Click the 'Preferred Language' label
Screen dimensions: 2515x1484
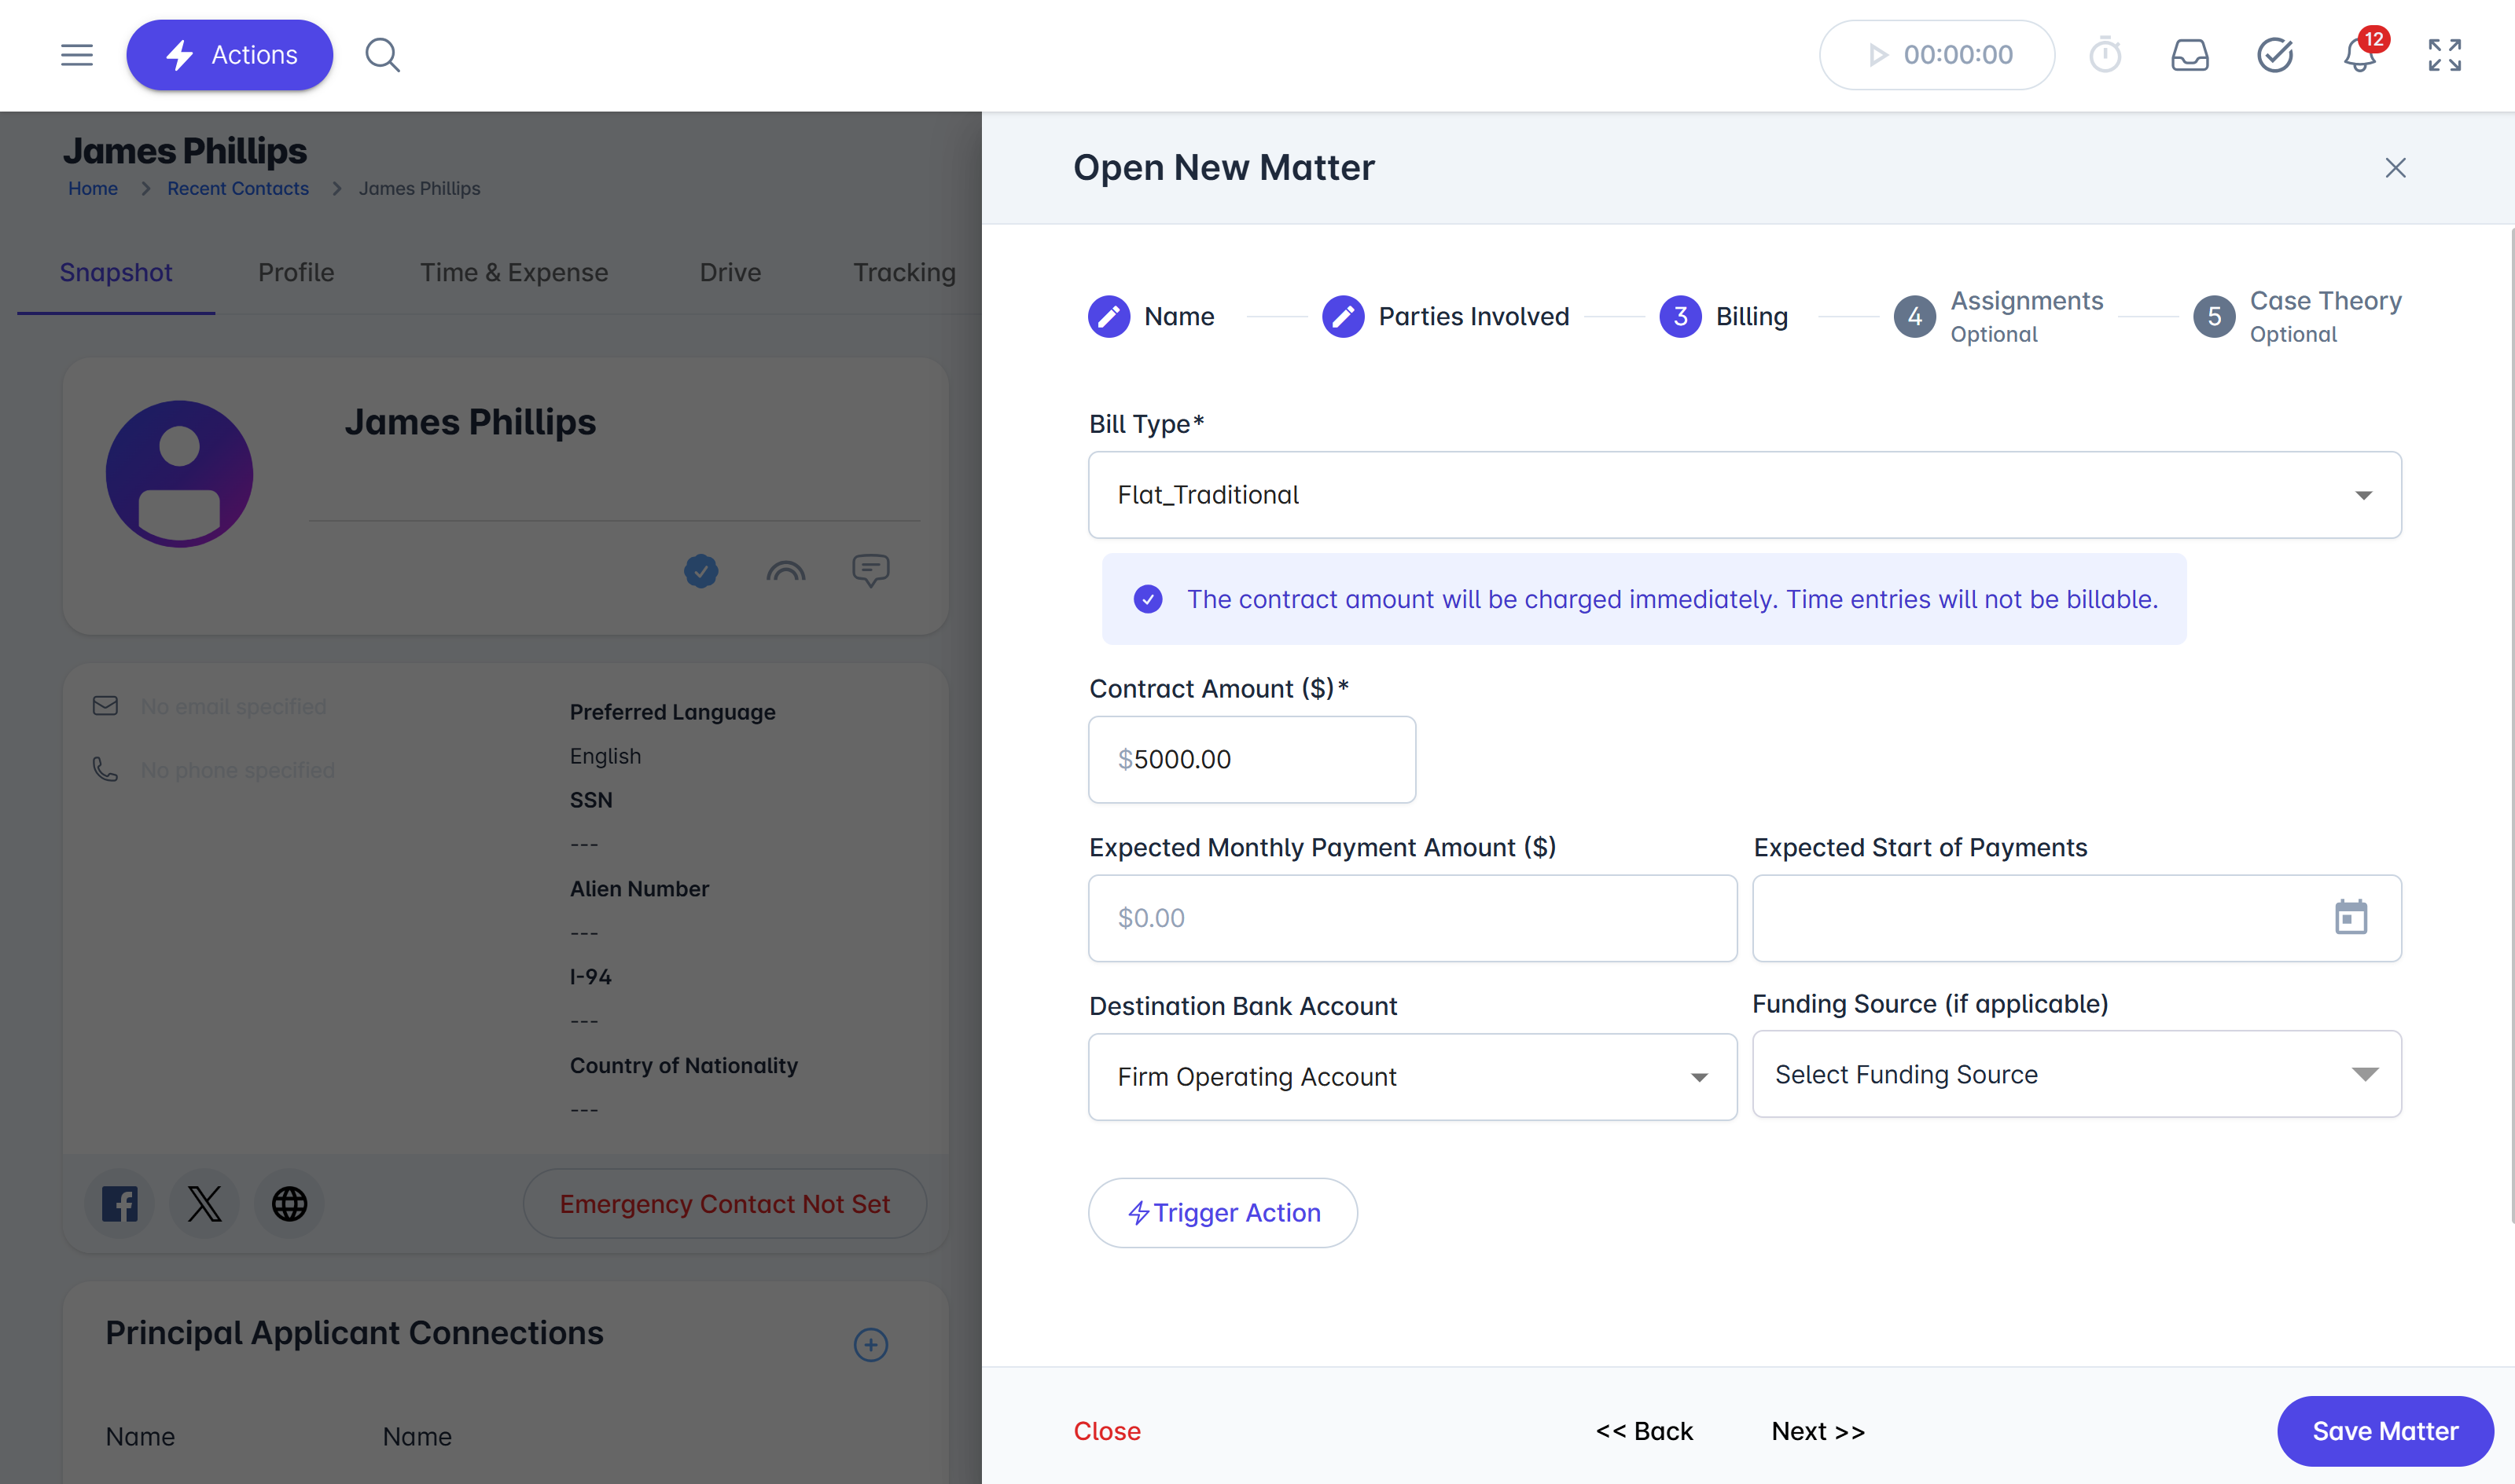[672, 712]
